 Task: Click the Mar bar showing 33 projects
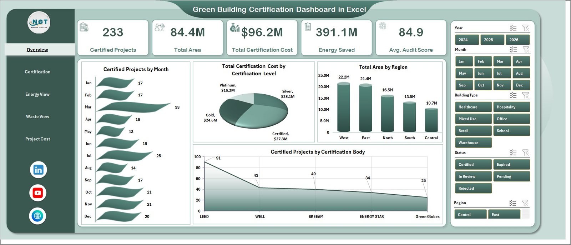pyautogui.click(x=133, y=107)
